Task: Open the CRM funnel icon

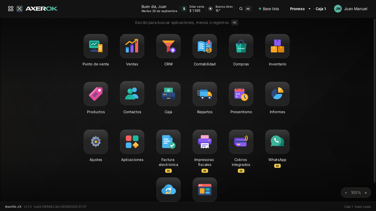Action: pos(168,46)
